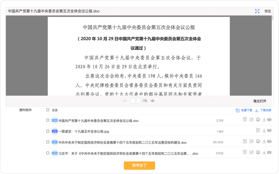Viewport: 279px width, 174px height.
Task: Check the 全选 select-all checkbox
Action: click(x=48, y=110)
